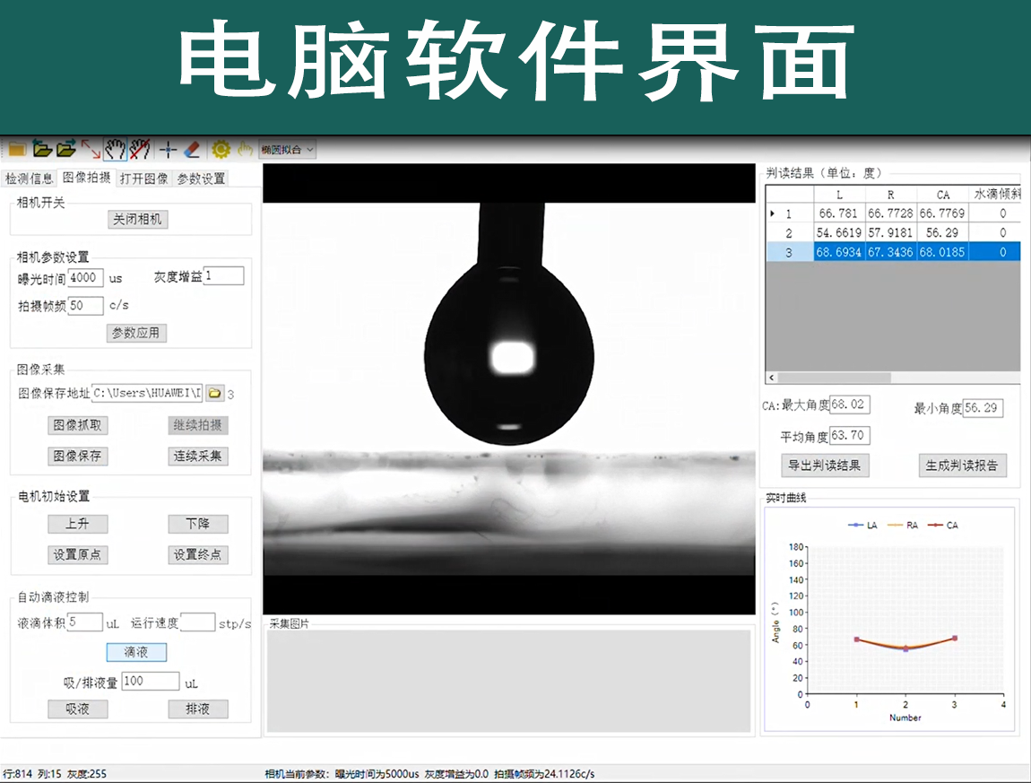Click the crossed-out hand tool icon
This screenshot has width=1031, height=783.
point(139,149)
